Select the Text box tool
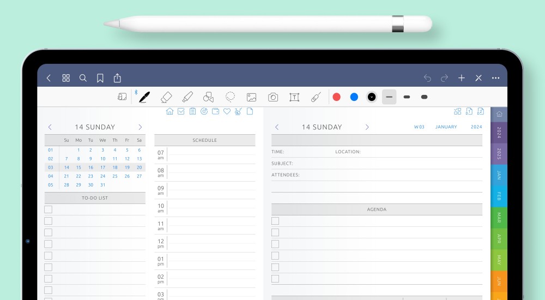 coord(294,97)
